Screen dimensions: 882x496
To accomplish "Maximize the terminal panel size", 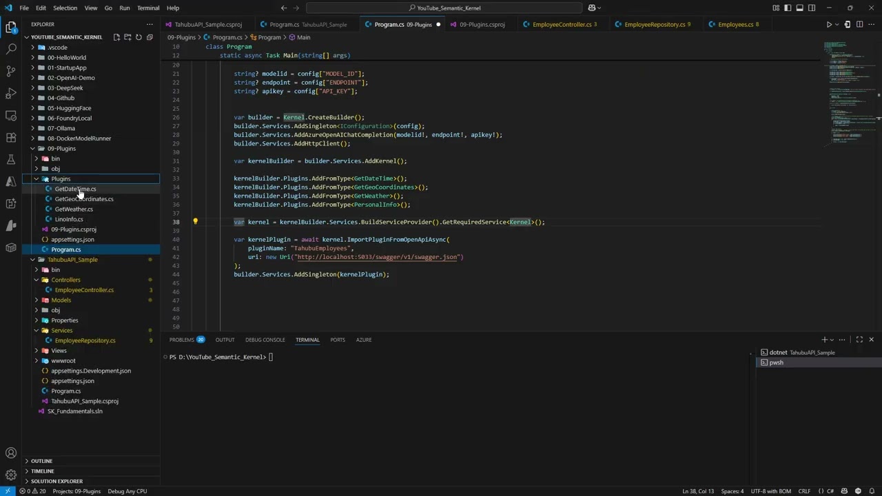I will 859,340.
